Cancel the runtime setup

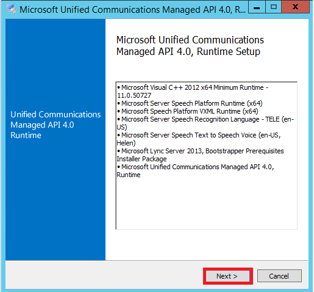[x=279, y=276]
